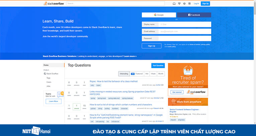Click the NIIT ICT Hanoi logo

(x=36, y=130)
